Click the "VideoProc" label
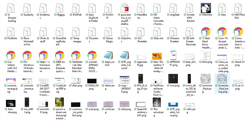 point(126,40)
